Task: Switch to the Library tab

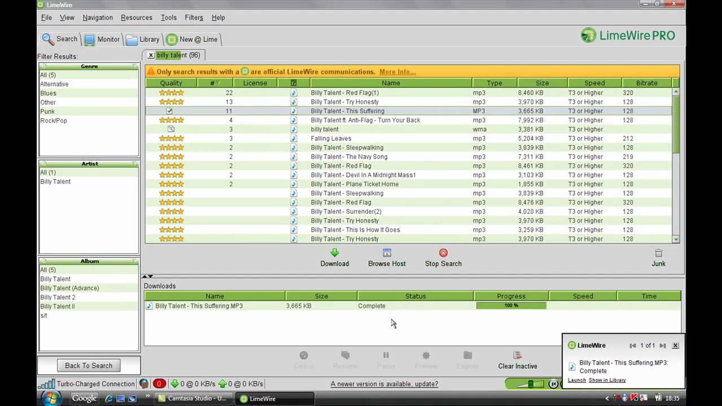Action: (143, 39)
